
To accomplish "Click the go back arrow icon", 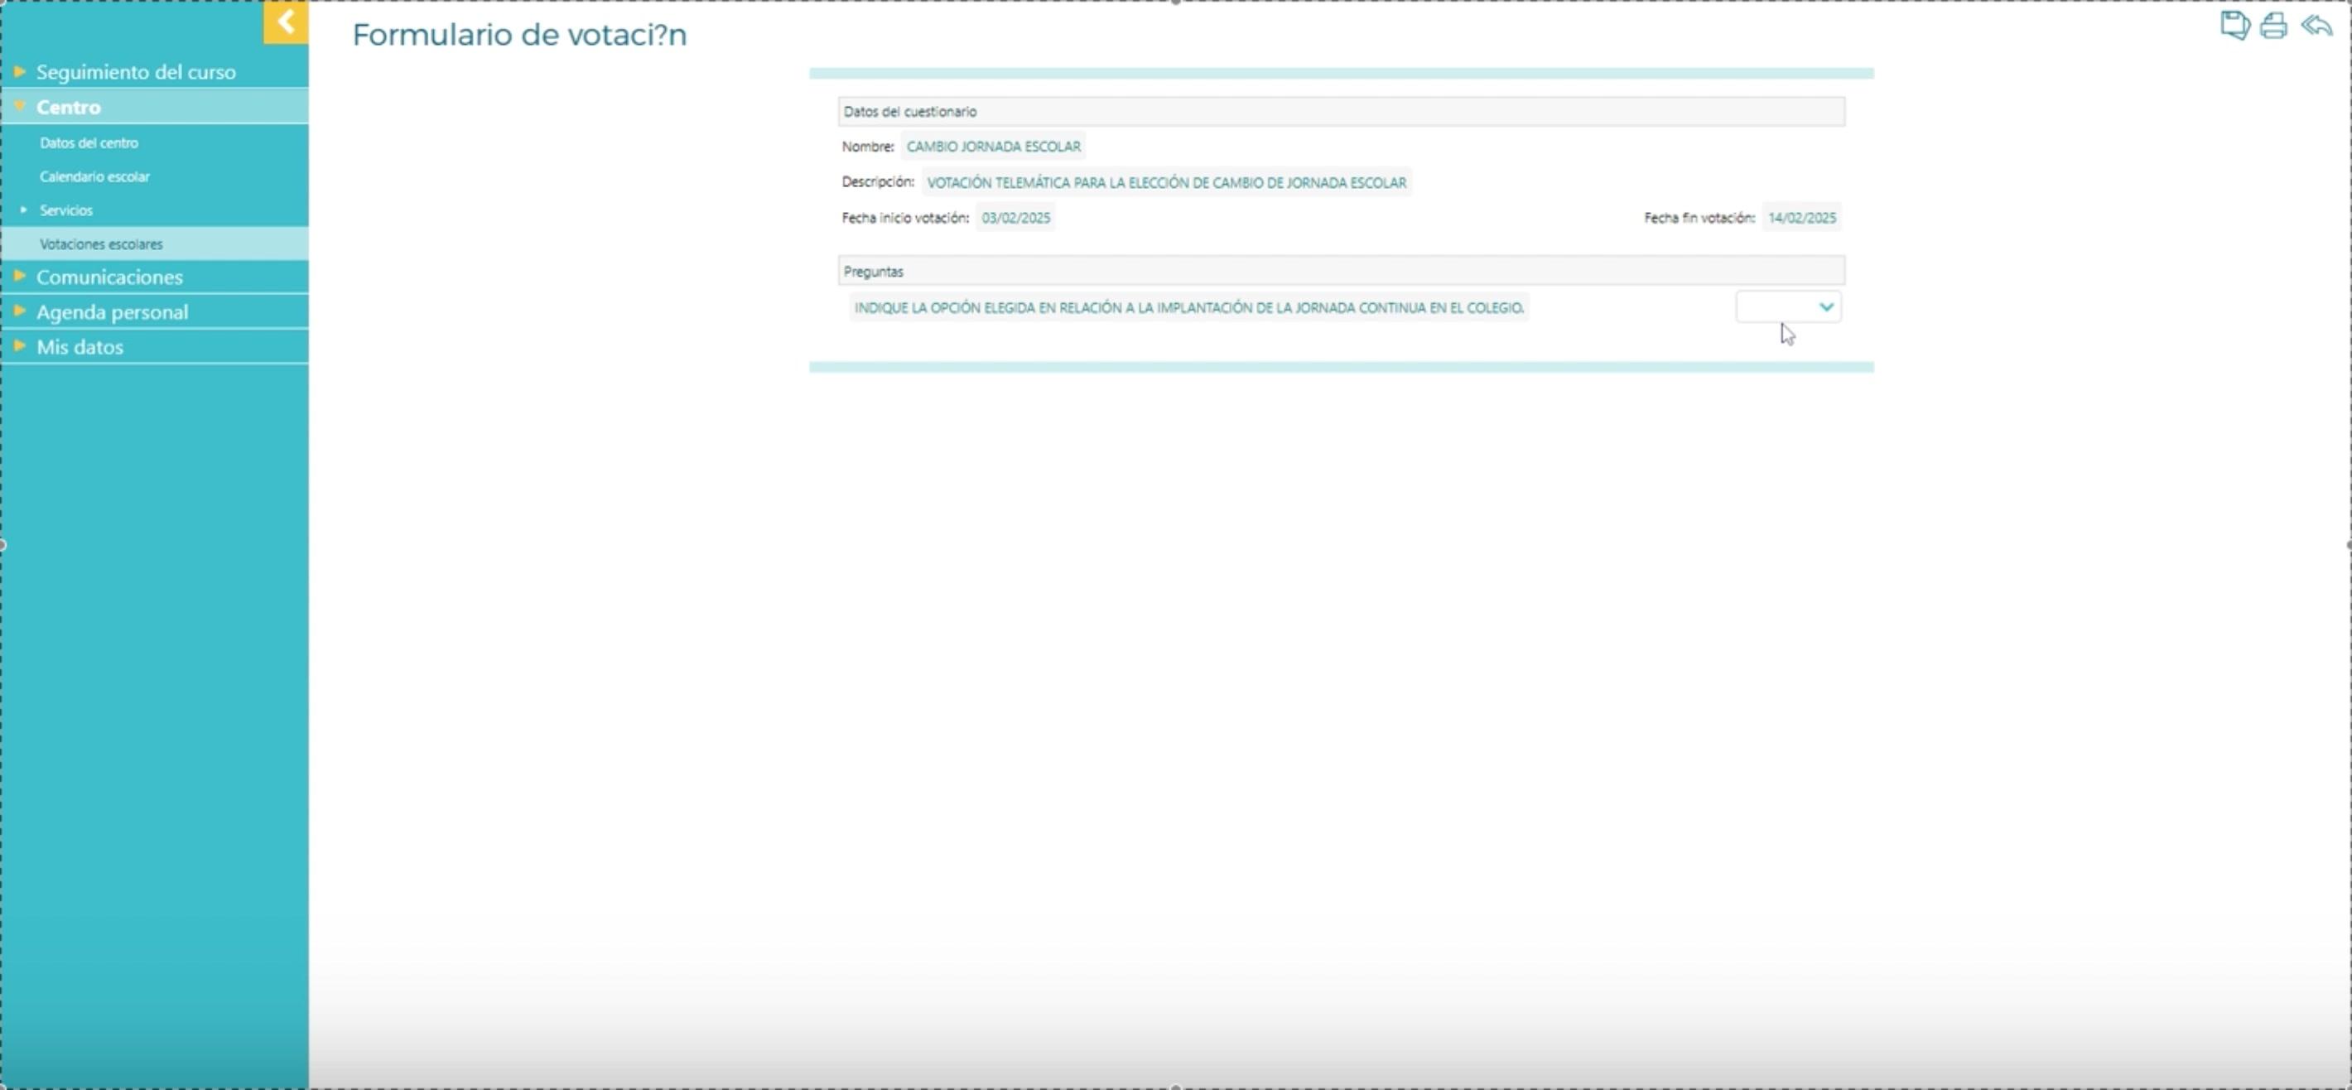I will tap(2316, 25).
